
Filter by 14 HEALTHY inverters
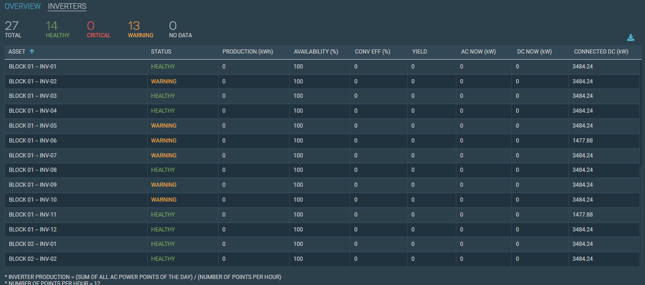57,29
